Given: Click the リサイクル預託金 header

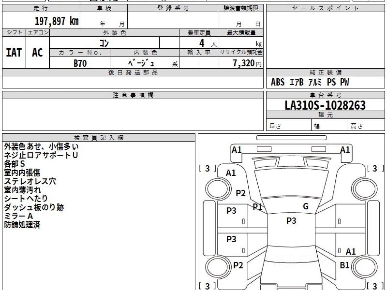Looking at the screenshot, I should (241, 53).
